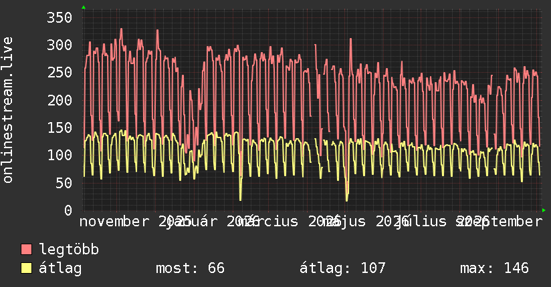Select the legtöbb legend label
551x287 pixels.
pos(69,250)
